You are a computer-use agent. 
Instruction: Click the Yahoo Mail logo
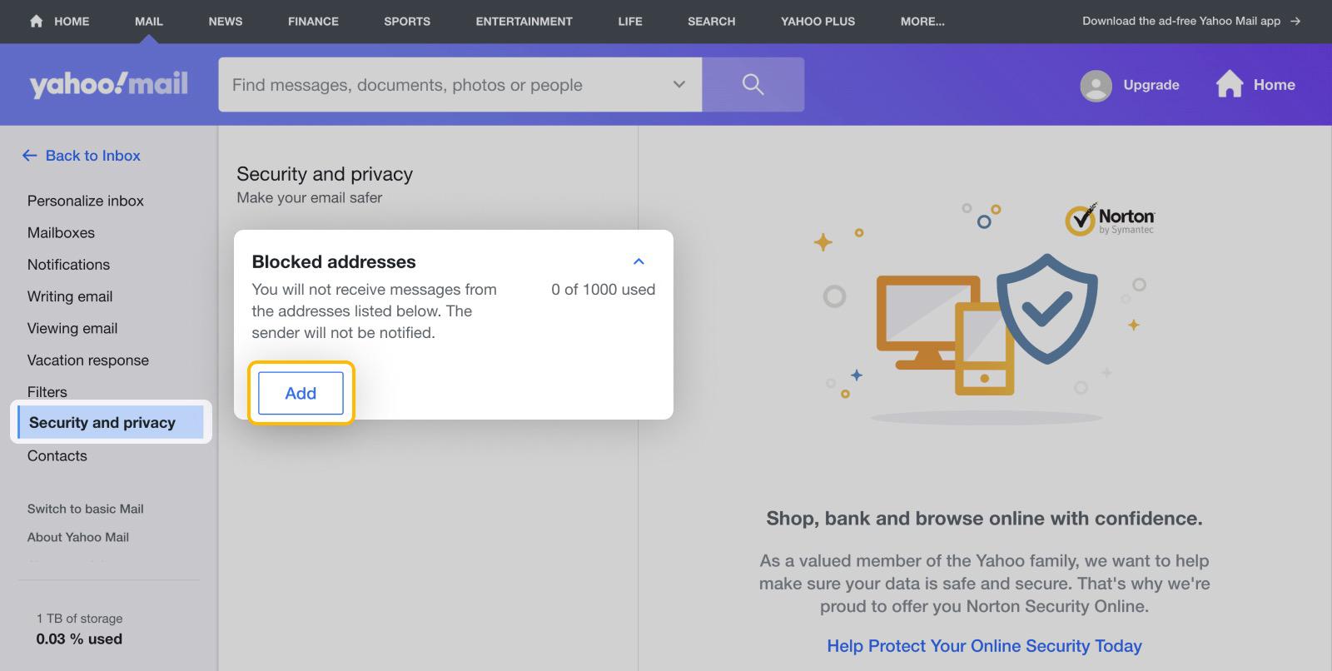108,84
